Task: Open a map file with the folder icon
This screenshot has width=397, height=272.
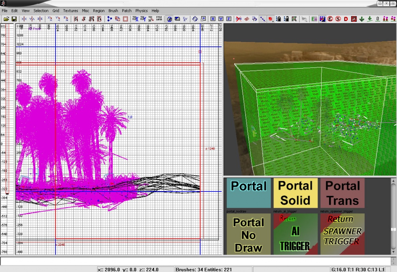Action: (x=6, y=19)
